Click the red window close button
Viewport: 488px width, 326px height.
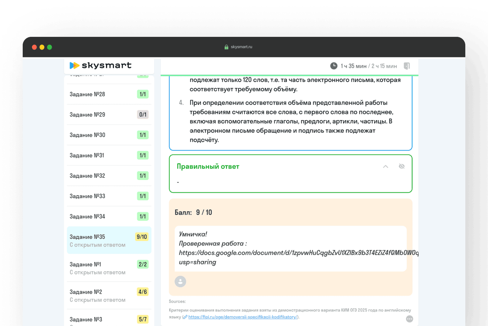pos(34,47)
